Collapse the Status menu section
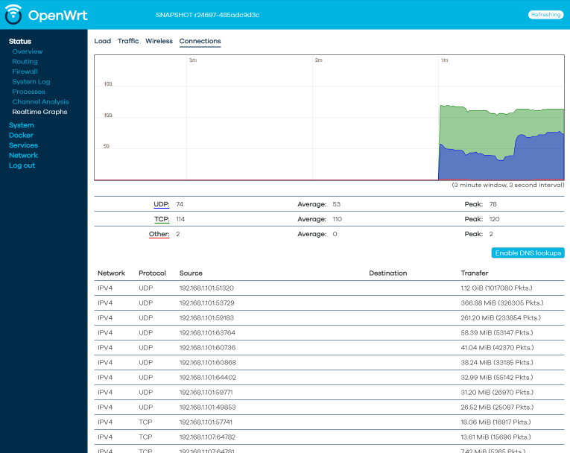Viewport: 570px width, 453px height. 20,42
